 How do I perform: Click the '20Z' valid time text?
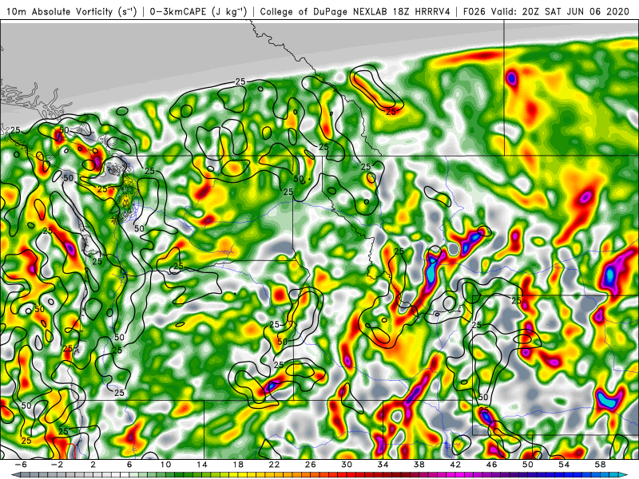click(530, 11)
